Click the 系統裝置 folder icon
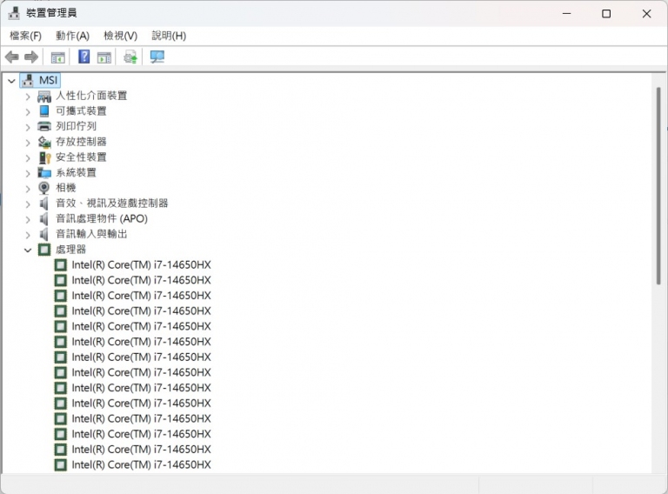 click(x=44, y=172)
